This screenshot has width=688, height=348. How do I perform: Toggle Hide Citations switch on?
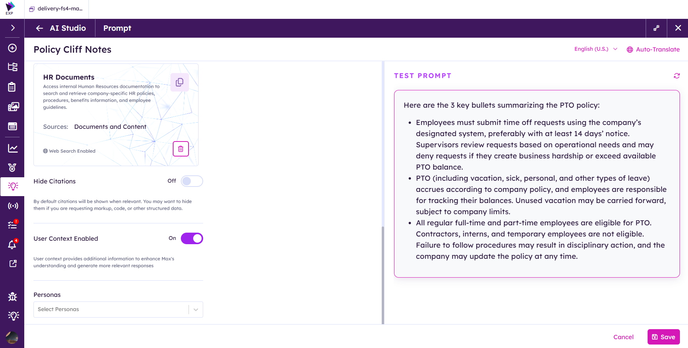click(192, 181)
